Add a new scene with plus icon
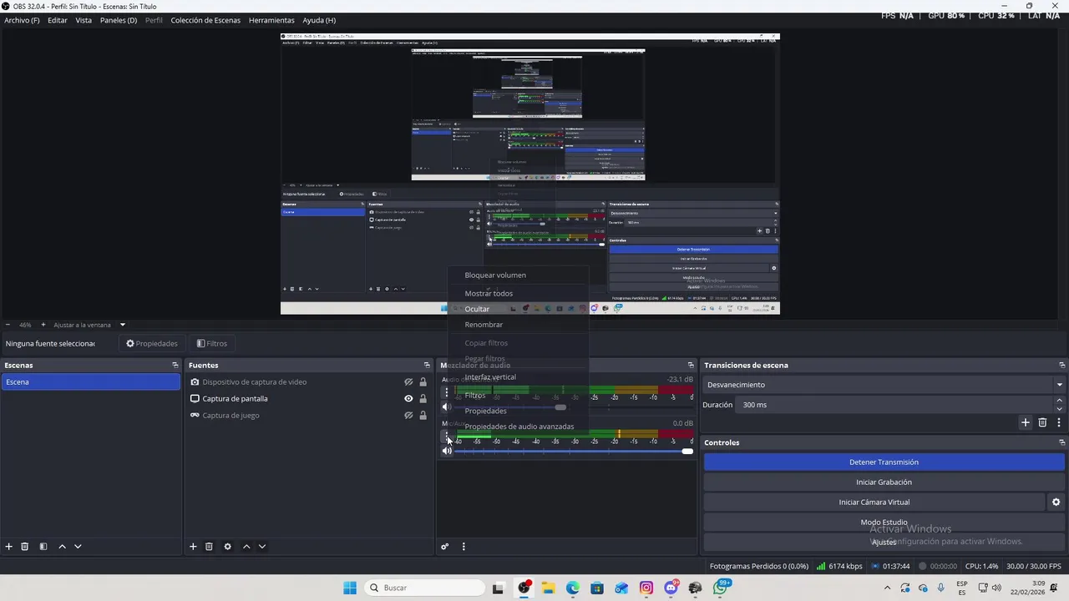 (x=9, y=547)
